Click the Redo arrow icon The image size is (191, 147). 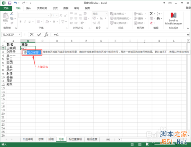pyautogui.click(x=24, y=3)
